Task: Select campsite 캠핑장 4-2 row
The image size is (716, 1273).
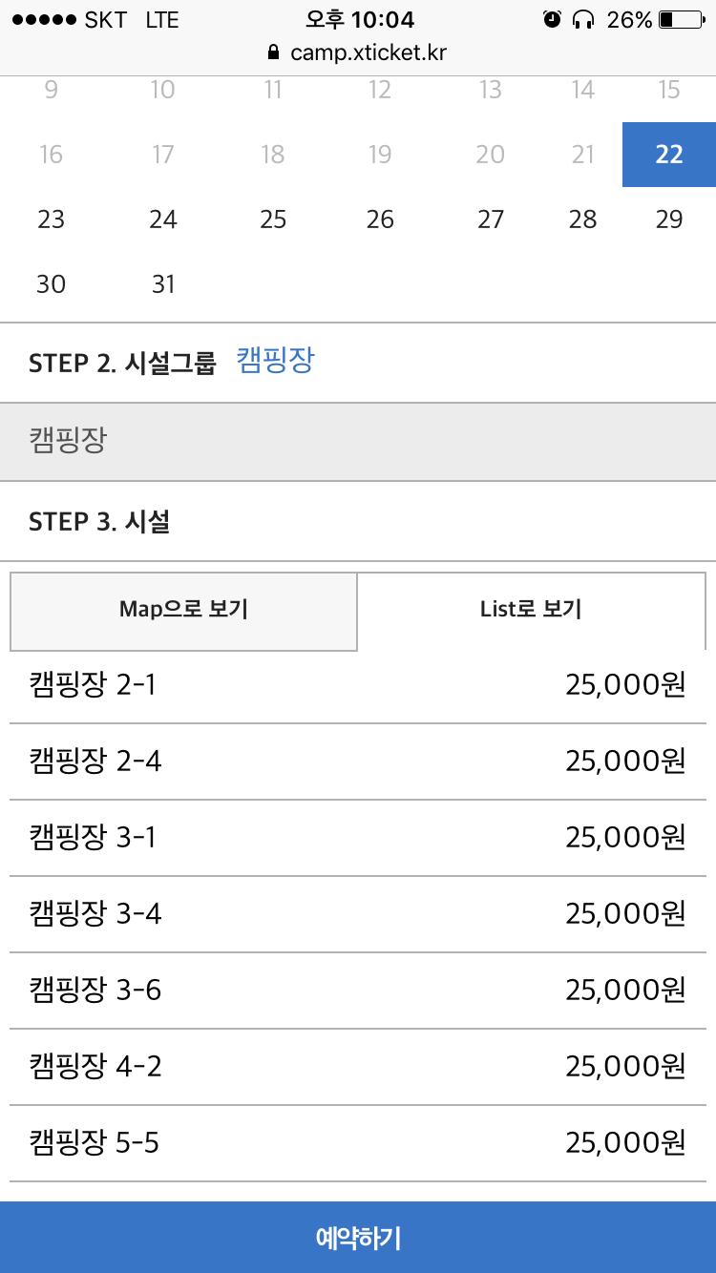Action: click(358, 1067)
